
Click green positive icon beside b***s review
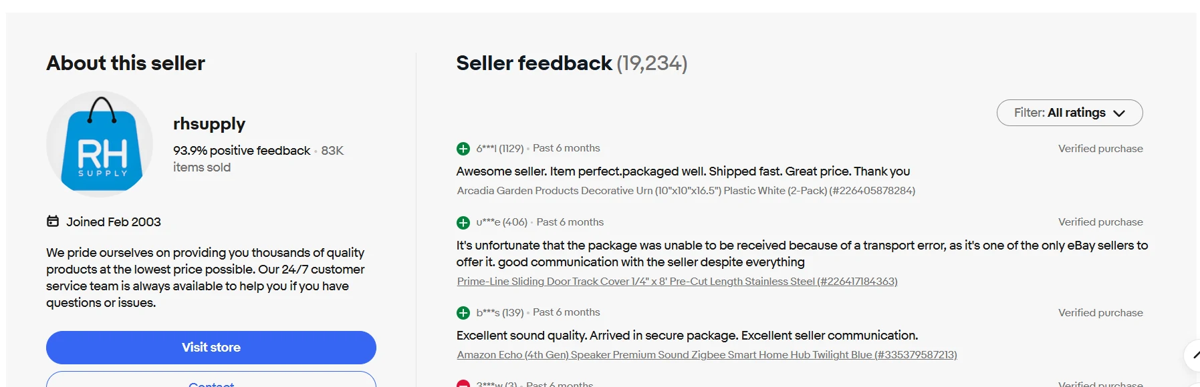[x=463, y=313]
